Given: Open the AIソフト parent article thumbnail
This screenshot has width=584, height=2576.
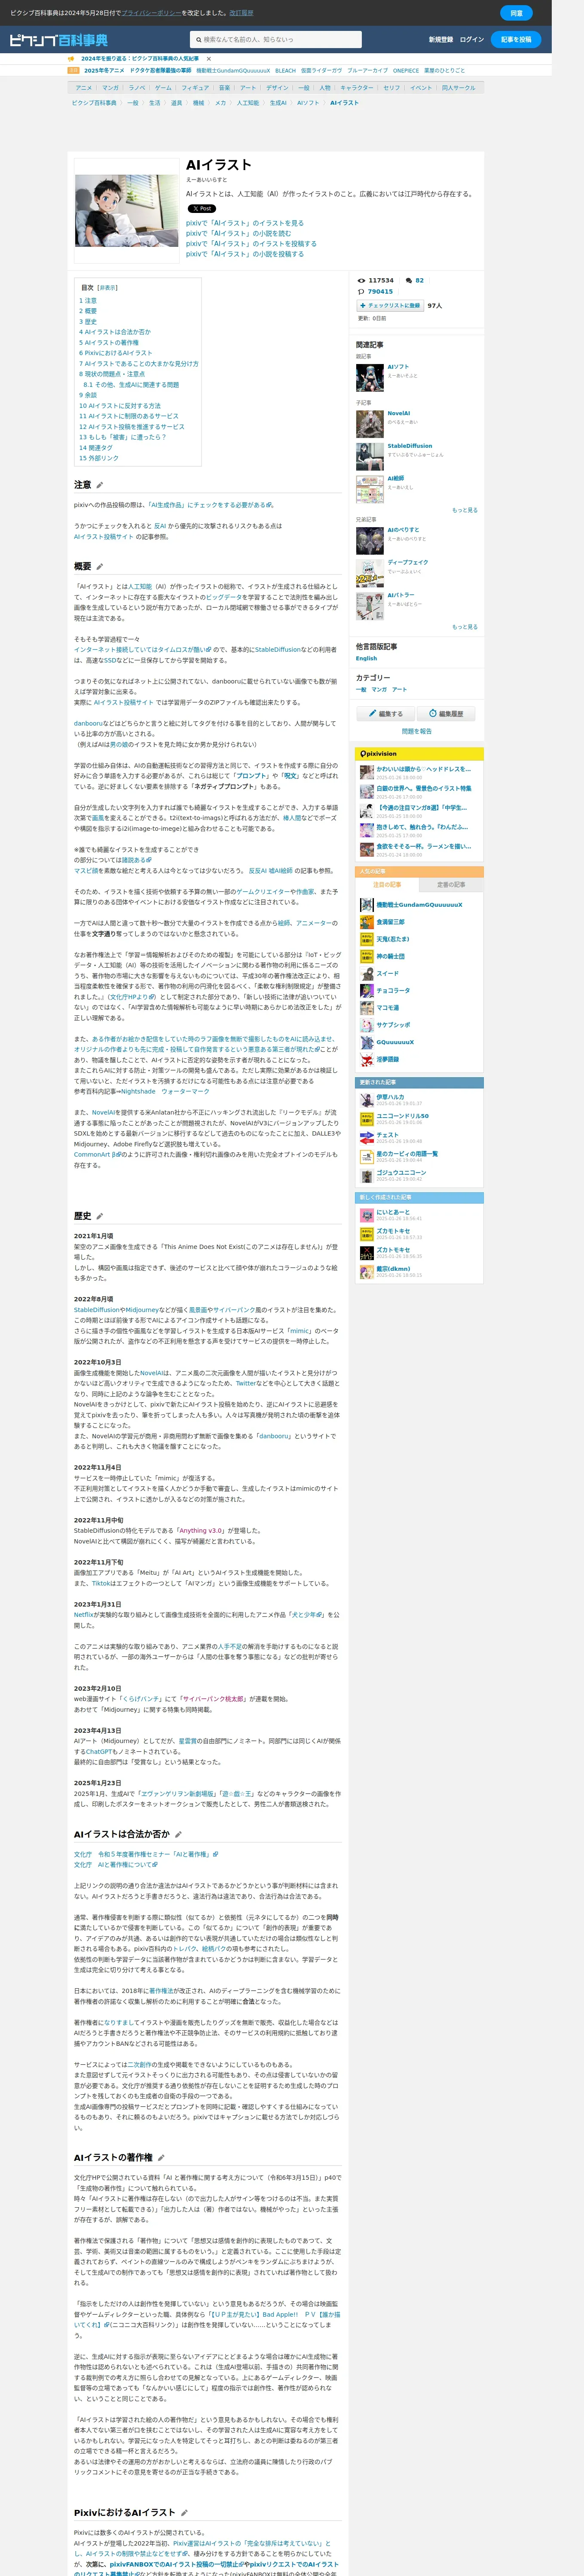Looking at the screenshot, I should [370, 377].
